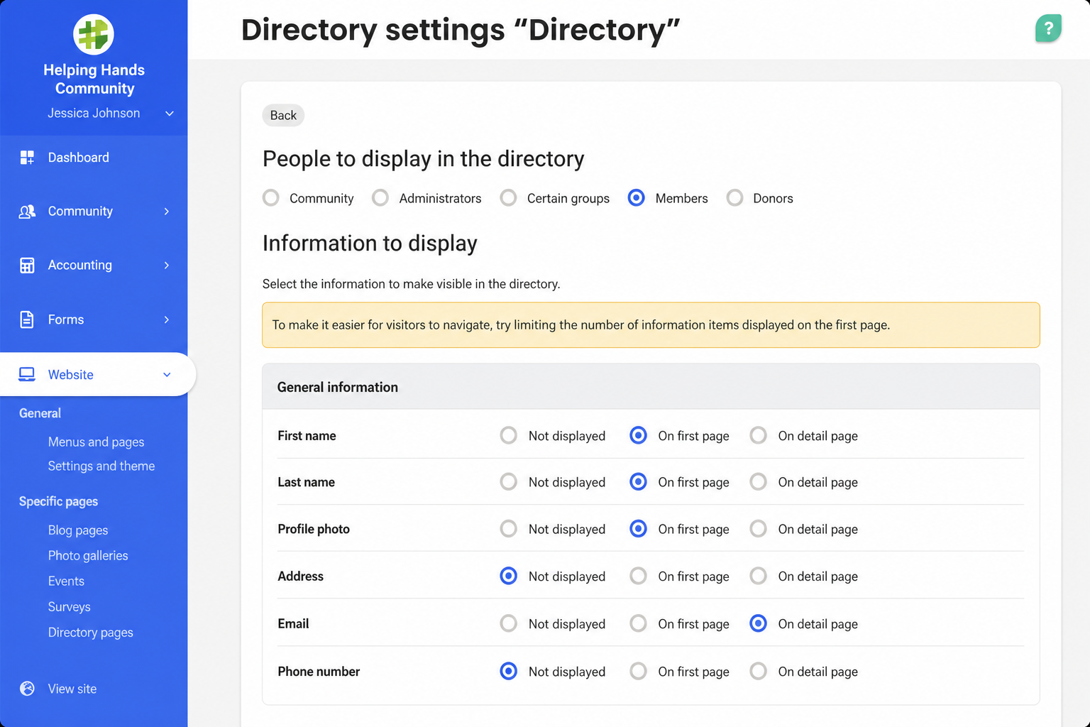Open the green help question mark icon
Screen dimensions: 1090x727
tap(1048, 29)
